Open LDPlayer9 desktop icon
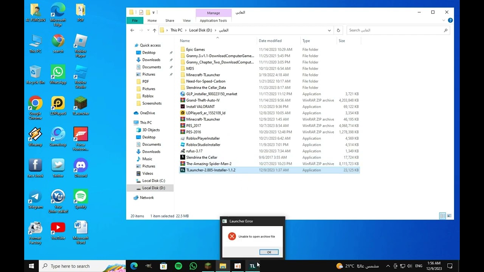This screenshot has height=272, width=484. tap(58, 106)
